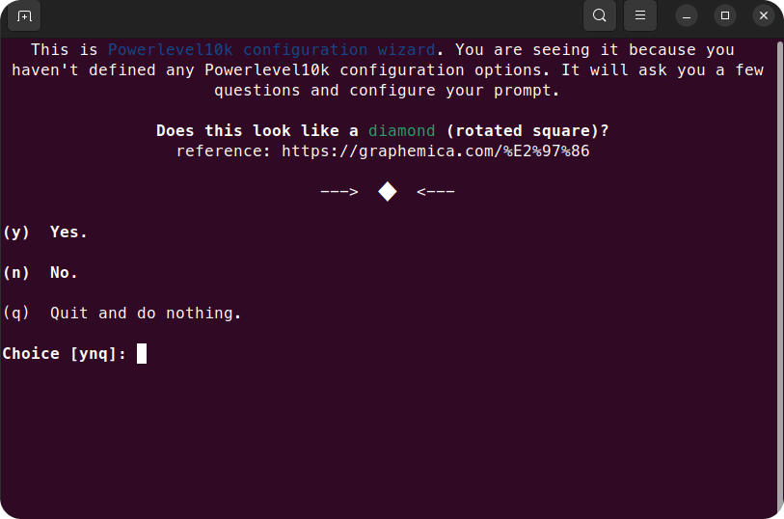Open the hamburger main menu

639,15
